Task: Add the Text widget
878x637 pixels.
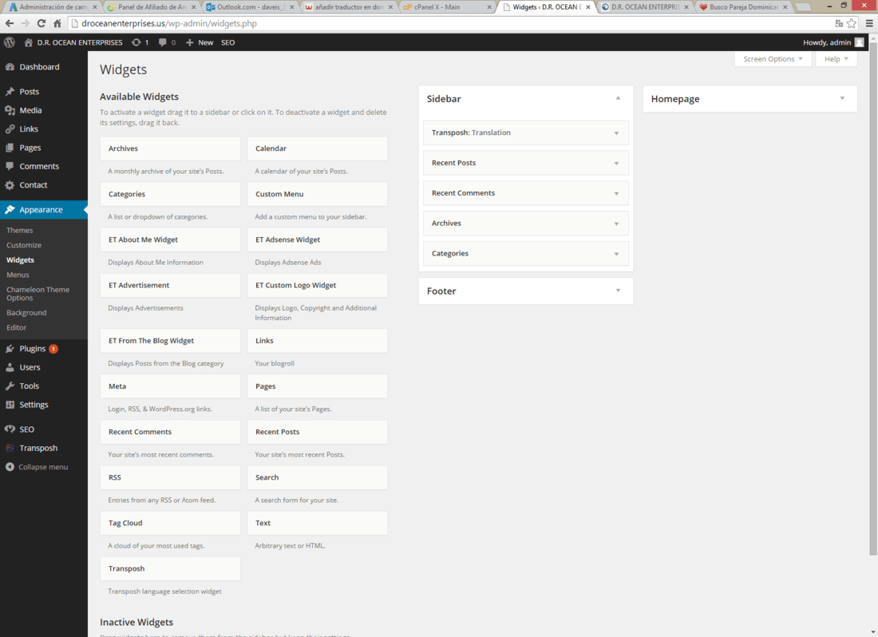Action: [x=317, y=524]
